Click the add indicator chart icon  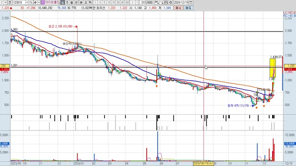tap(157, 2)
